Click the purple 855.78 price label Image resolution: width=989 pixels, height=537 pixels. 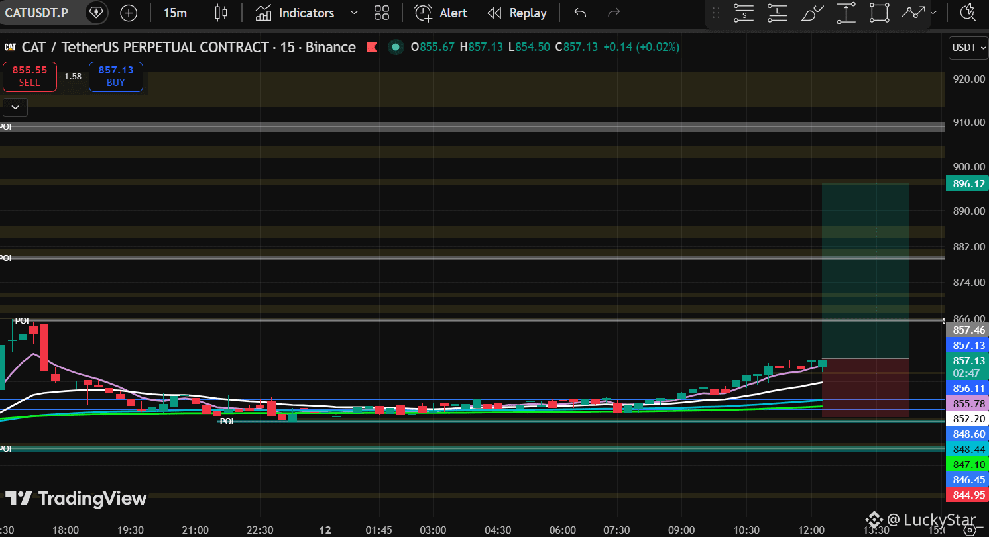pos(968,403)
